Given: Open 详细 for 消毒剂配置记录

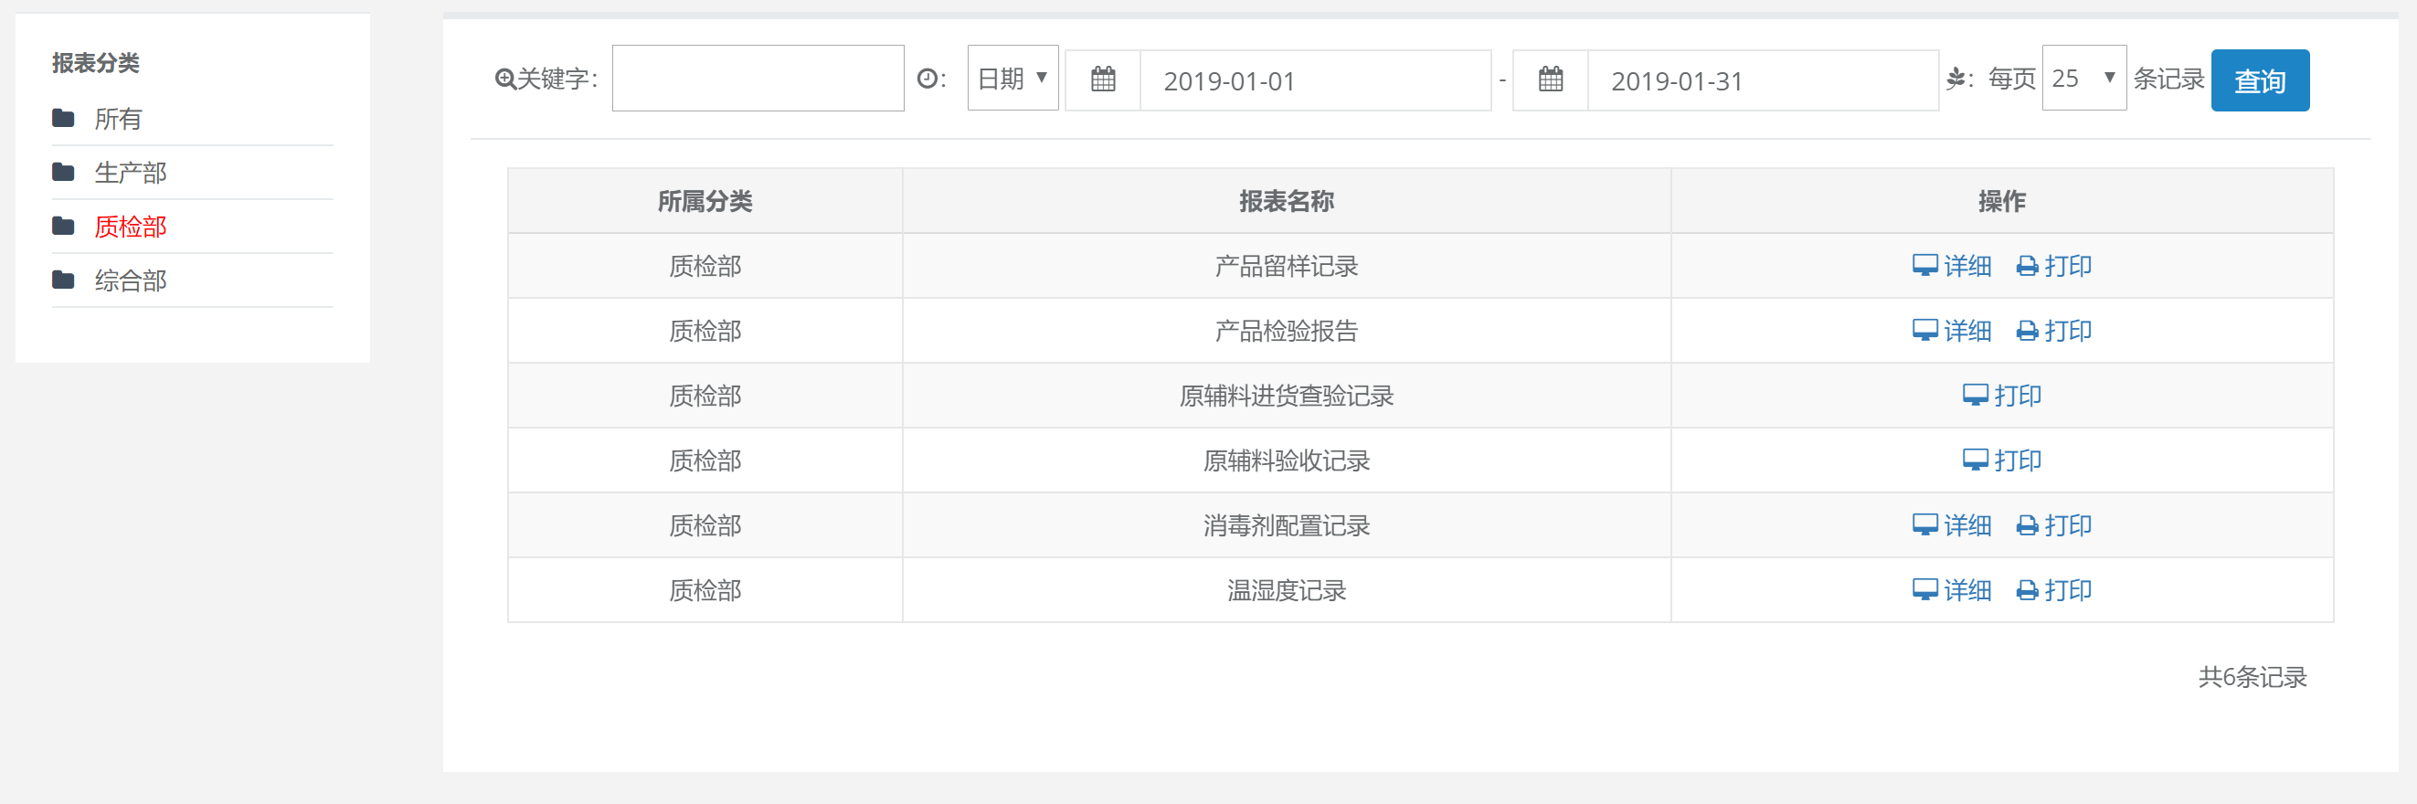Looking at the screenshot, I should (1966, 526).
